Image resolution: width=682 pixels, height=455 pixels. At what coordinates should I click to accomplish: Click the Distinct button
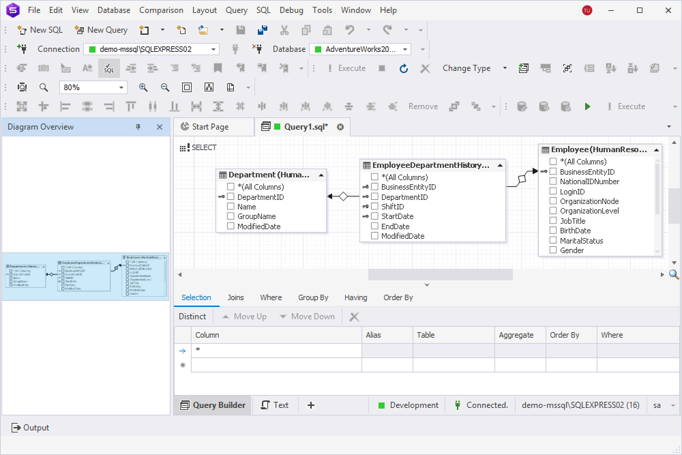coord(193,316)
